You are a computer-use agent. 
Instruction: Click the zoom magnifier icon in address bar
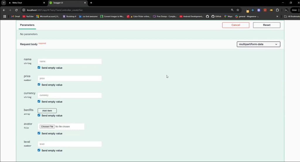(232, 10)
